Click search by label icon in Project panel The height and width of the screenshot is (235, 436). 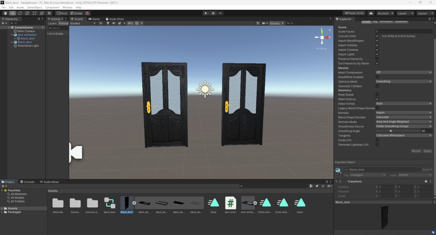(317, 186)
